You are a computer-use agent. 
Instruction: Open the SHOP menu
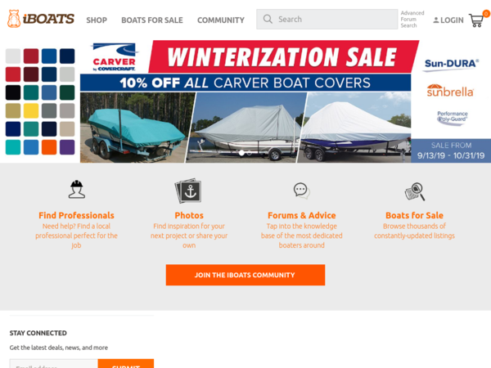pyautogui.click(x=97, y=20)
